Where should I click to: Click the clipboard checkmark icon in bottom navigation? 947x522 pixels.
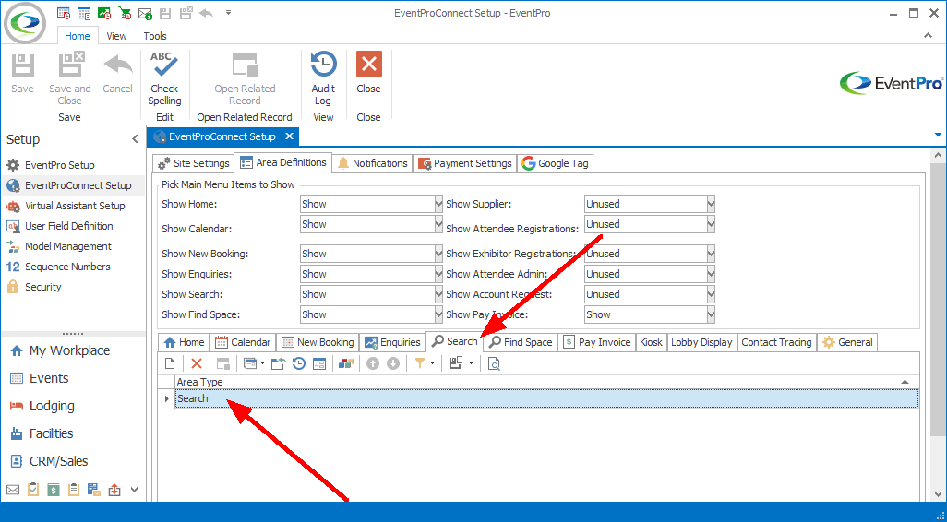33,490
